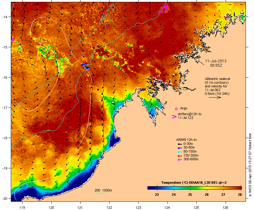Click the dark red 28°C end of colorbar
This screenshot has width=254, height=210.
239,188
